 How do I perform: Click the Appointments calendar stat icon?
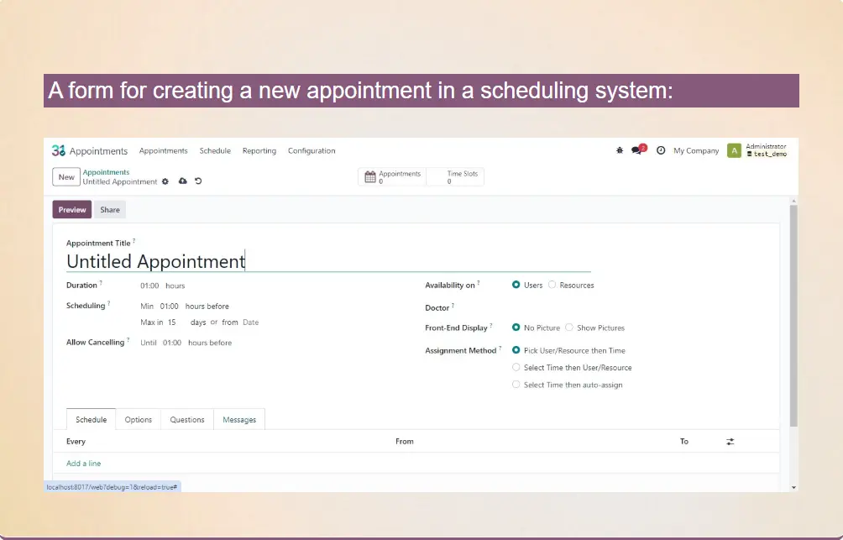click(x=370, y=177)
